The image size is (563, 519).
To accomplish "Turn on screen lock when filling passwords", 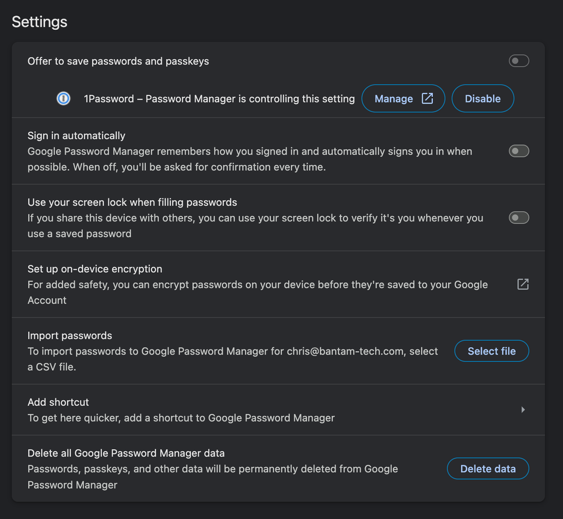I will coord(519,218).
